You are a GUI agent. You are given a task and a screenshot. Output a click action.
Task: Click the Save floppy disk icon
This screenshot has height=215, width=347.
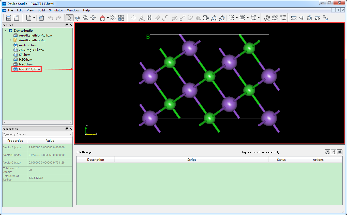pos(16,18)
